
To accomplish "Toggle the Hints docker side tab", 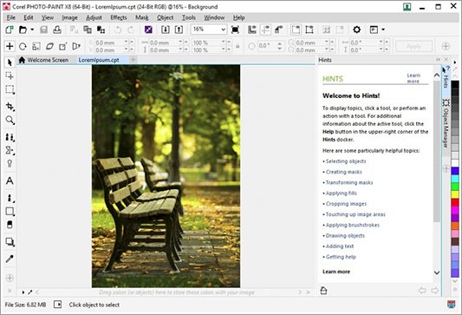I will 446,77.
